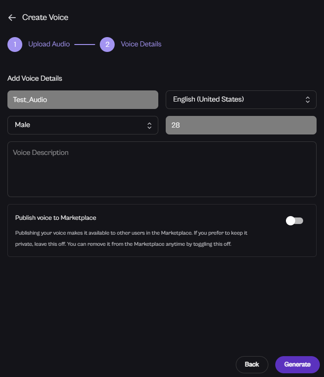Image resolution: width=324 pixels, height=377 pixels.
Task: Click the Create Voice page title
Action: 45,18
